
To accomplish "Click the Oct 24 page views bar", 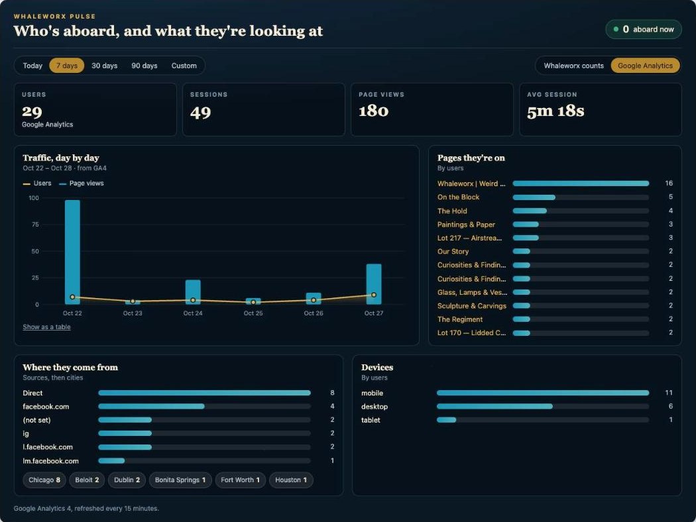I will [x=193, y=292].
